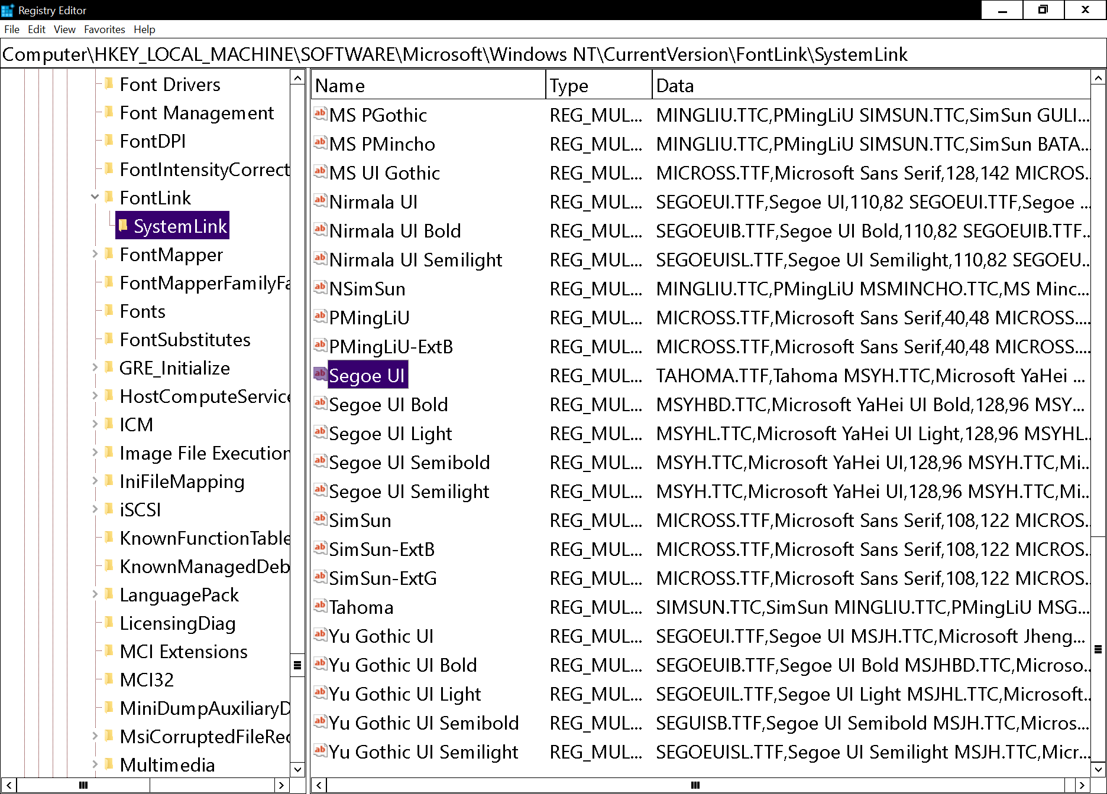Click the value icon next to Tahoma

pos(320,606)
